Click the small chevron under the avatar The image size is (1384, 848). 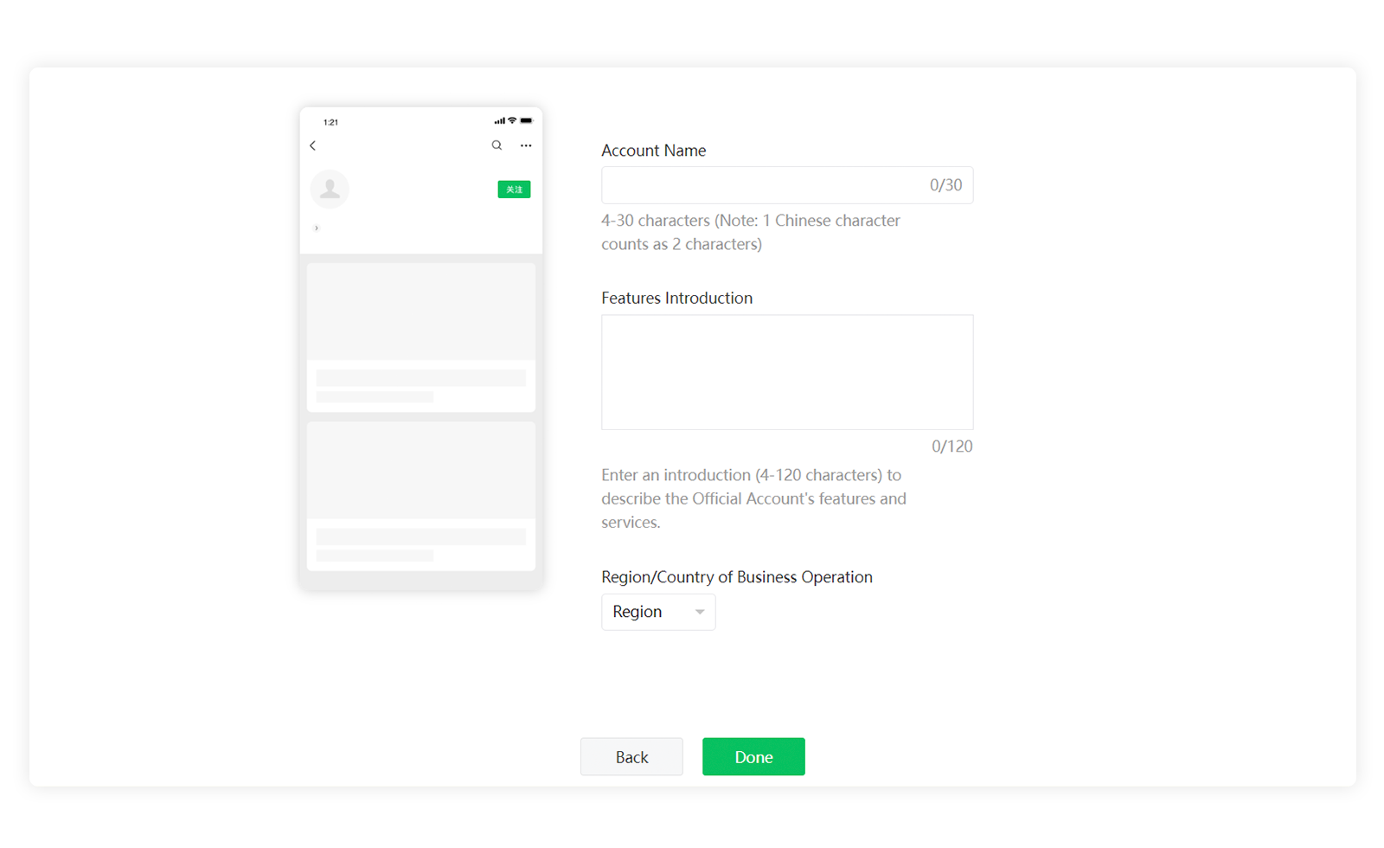tap(317, 228)
